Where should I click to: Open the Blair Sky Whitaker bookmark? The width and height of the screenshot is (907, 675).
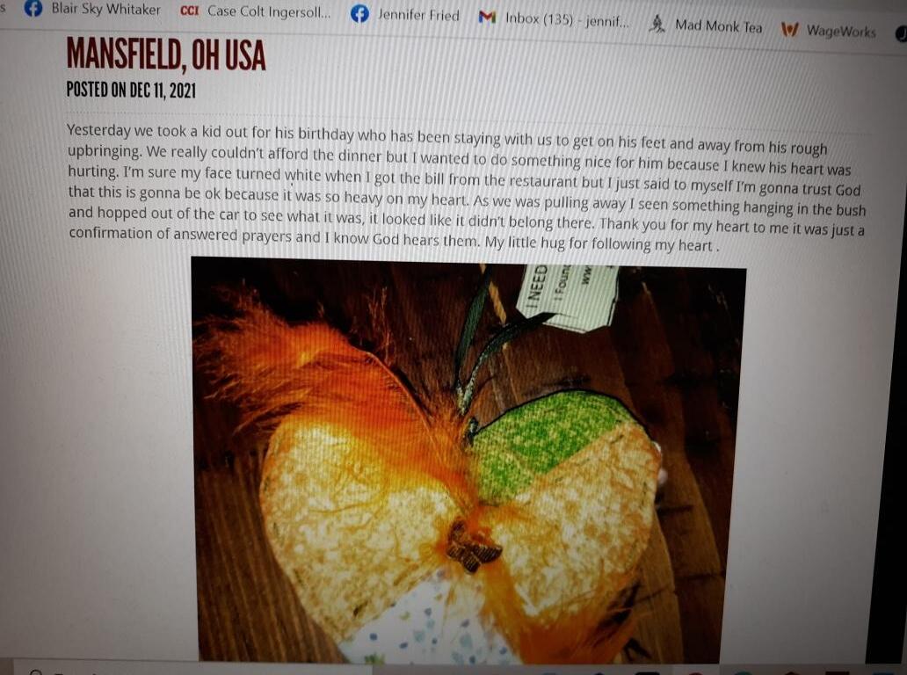point(105,10)
